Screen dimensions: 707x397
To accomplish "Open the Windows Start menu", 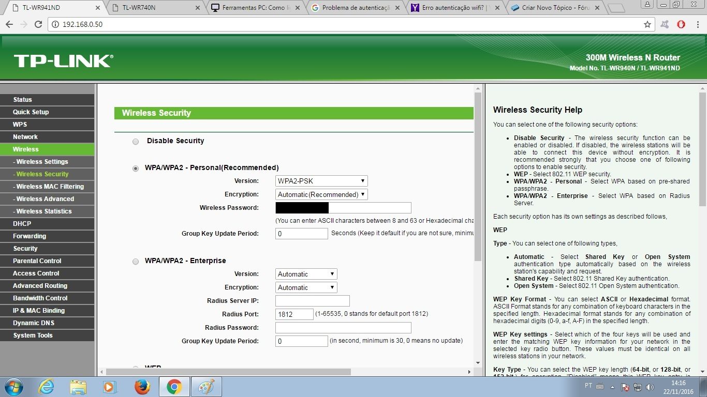I will tap(13, 387).
